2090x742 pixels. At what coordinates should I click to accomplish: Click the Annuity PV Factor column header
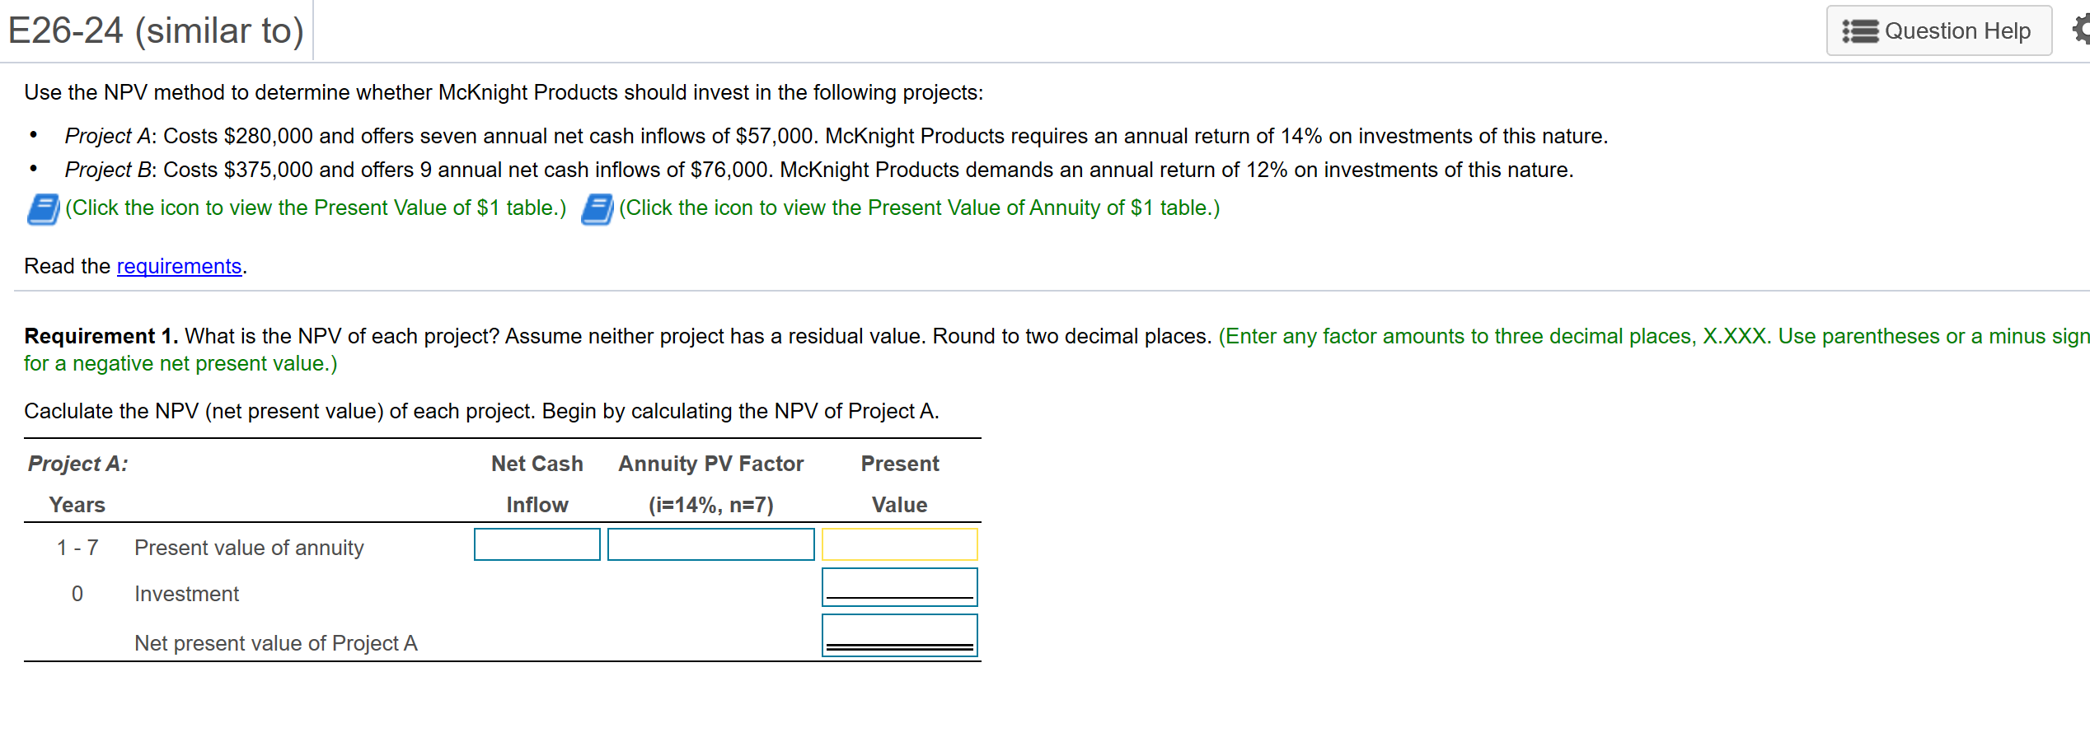click(x=710, y=464)
